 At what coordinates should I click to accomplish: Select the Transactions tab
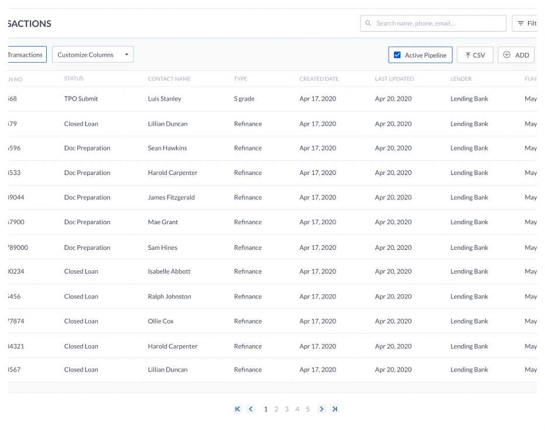[x=25, y=55]
